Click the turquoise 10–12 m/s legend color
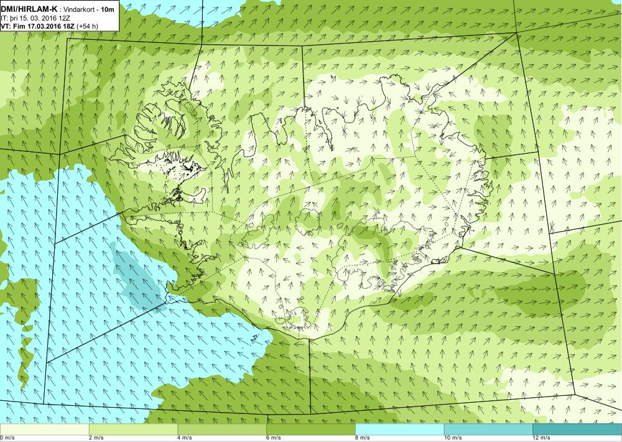Viewport: 622px width, 442px height. (x=489, y=430)
